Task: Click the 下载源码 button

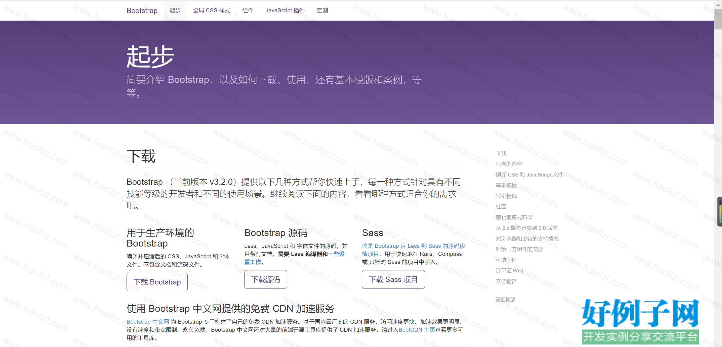Action: tap(265, 279)
